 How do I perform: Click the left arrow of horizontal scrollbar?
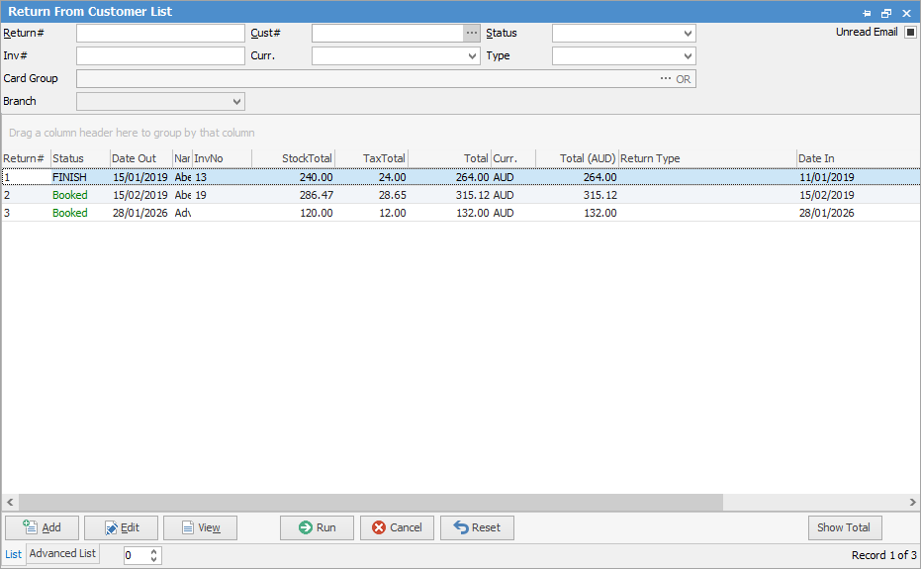10,502
